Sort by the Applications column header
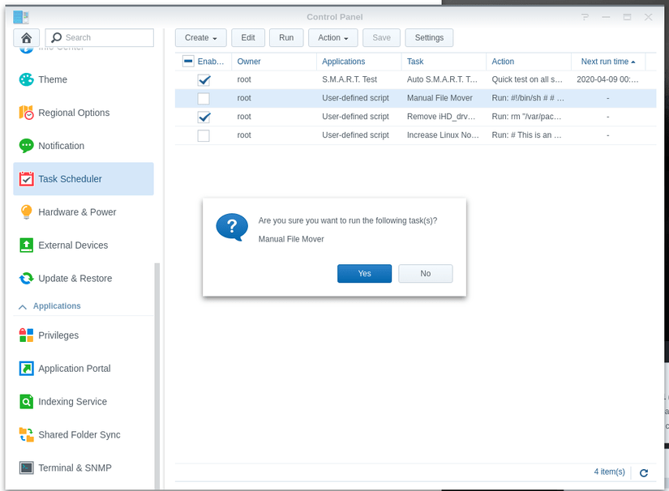The image size is (669, 491). pos(358,62)
